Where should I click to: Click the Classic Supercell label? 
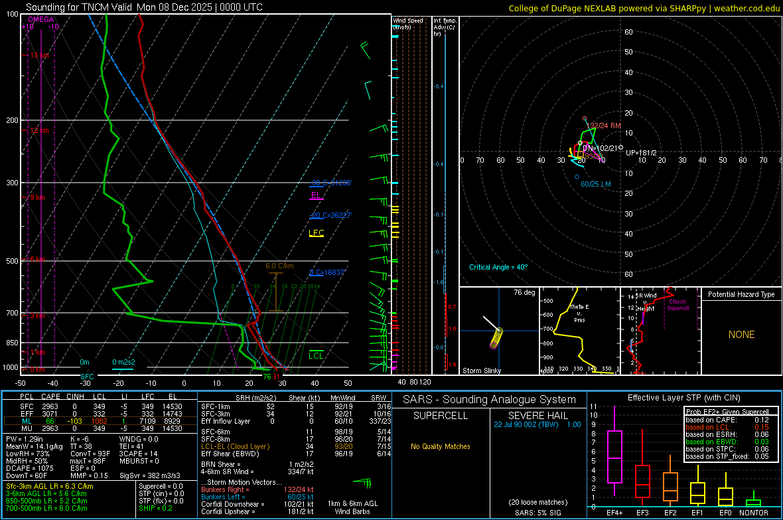678,305
